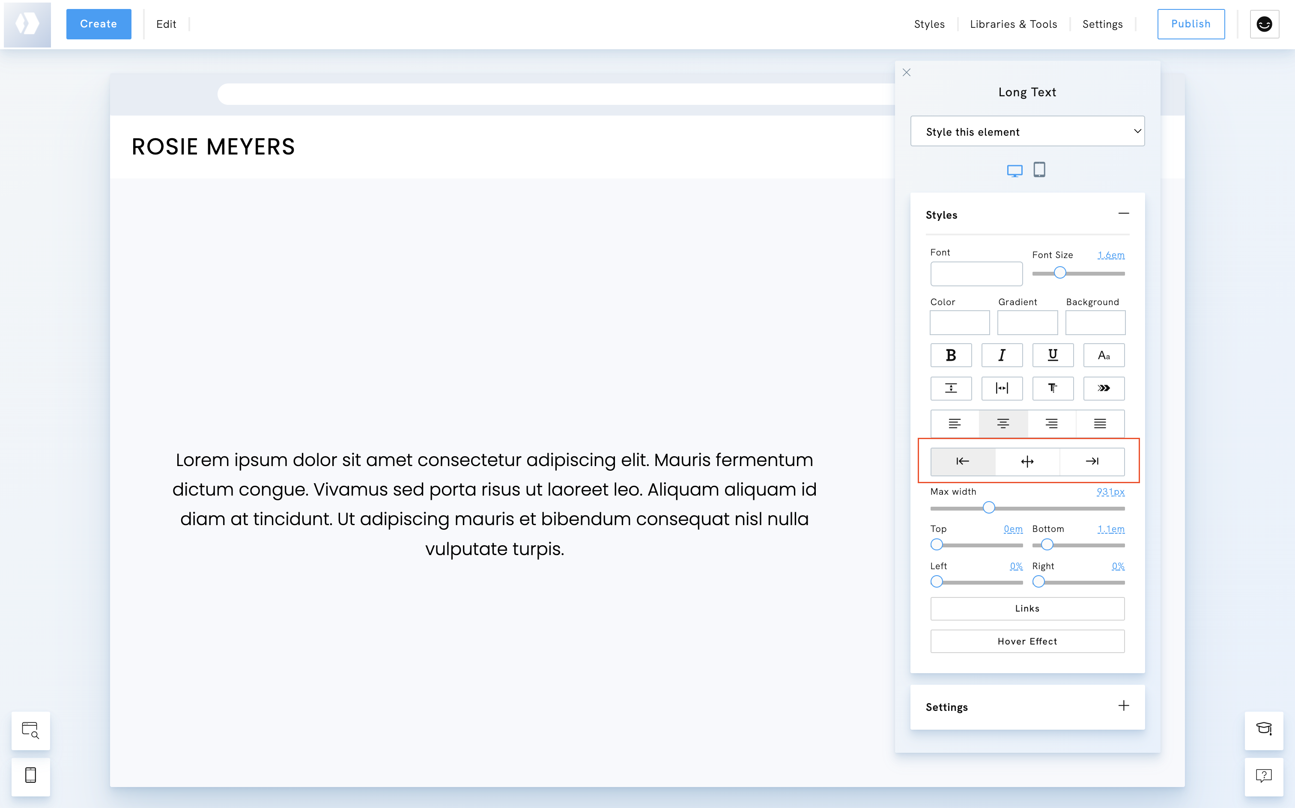Open the Libraries & Tools menu
Screen dimensions: 1295x808
coord(1013,24)
